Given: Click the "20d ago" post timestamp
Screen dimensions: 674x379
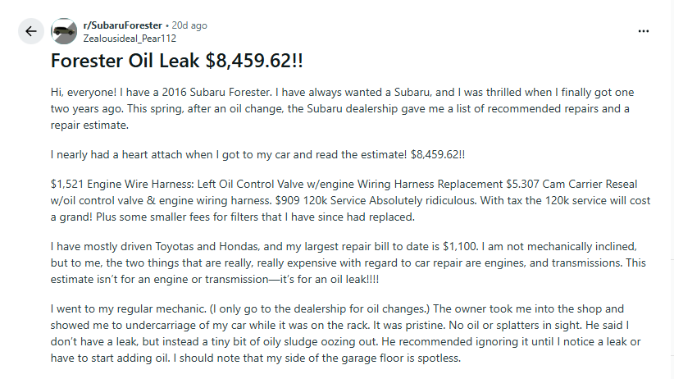Looking at the screenshot, I should coord(189,25).
